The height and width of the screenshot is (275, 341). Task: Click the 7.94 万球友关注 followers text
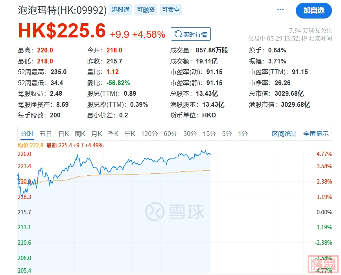click(x=310, y=30)
